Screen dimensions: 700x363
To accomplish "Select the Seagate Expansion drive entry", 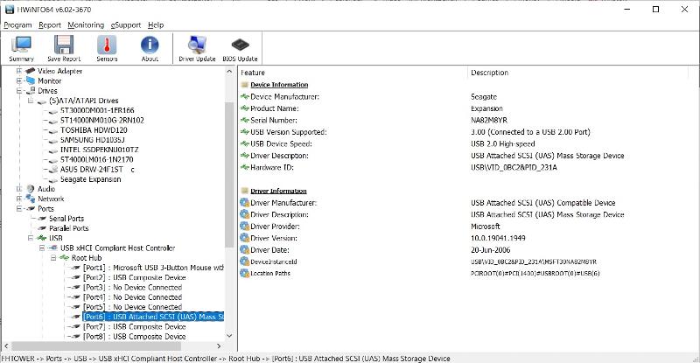I will [90, 179].
